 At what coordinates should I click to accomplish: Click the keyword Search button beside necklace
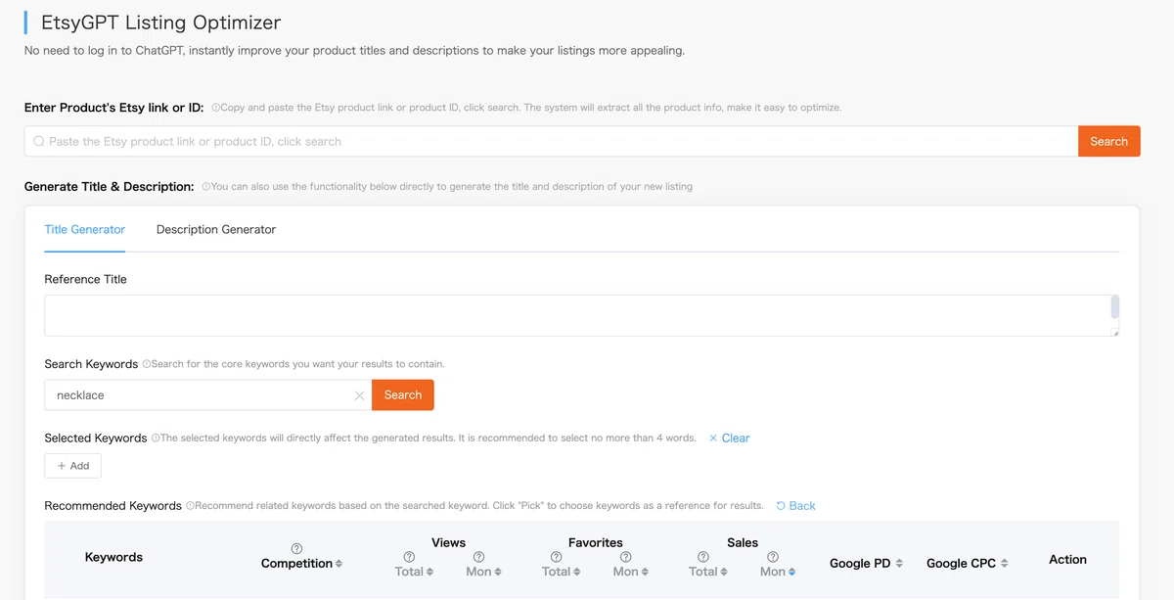click(x=403, y=395)
